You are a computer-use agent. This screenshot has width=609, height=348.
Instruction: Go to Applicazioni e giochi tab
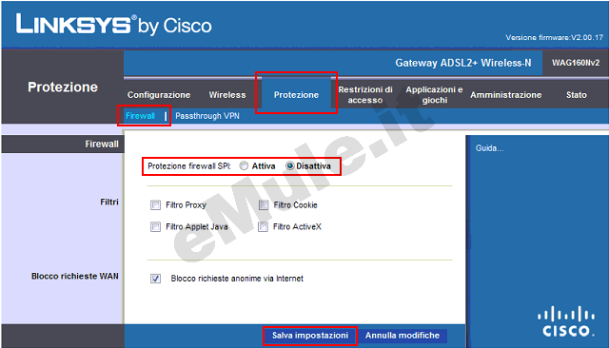[x=434, y=95]
